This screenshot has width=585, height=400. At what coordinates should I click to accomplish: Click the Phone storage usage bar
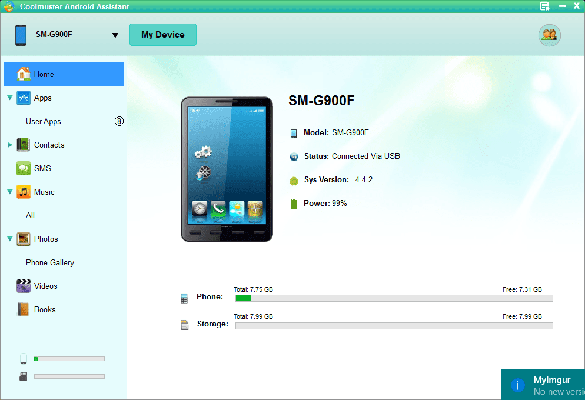pos(394,298)
